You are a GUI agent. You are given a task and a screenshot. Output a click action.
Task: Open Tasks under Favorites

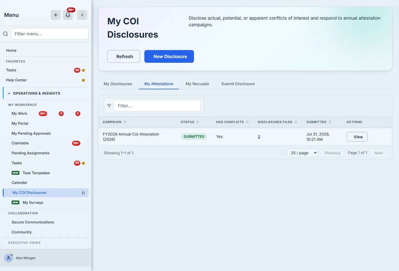tap(11, 70)
